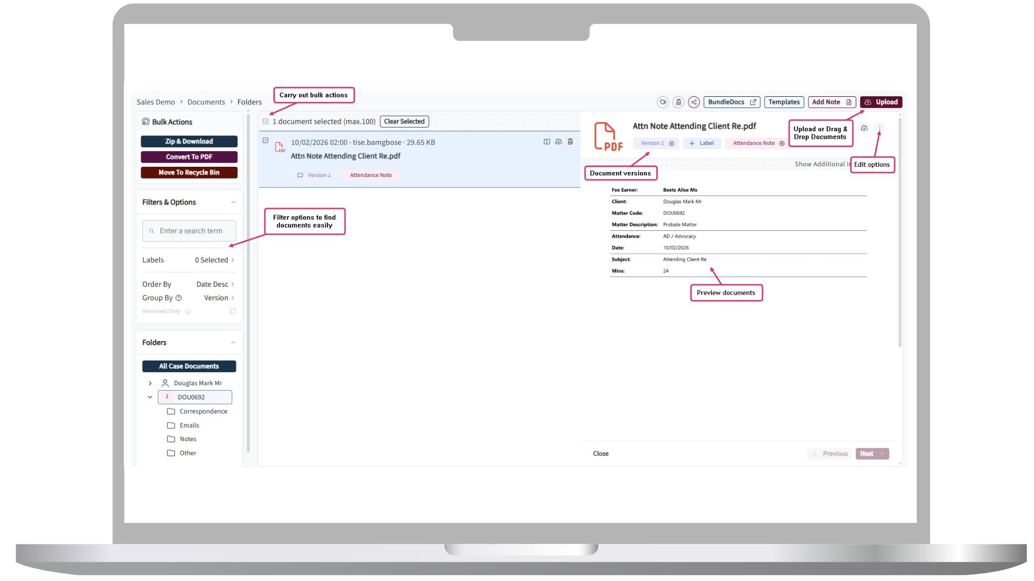
Task: Click the search magnifier icon
Action: tap(152, 231)
